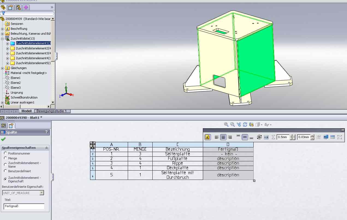Center table text horizontally

tap(224, 137)
